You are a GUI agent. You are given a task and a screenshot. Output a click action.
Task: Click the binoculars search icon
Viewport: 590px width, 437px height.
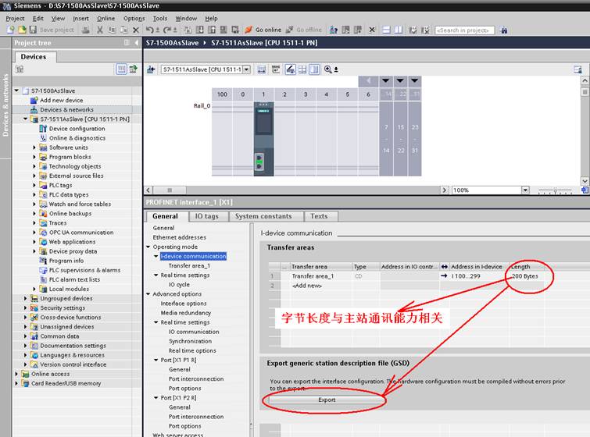[x=503, y=30]
